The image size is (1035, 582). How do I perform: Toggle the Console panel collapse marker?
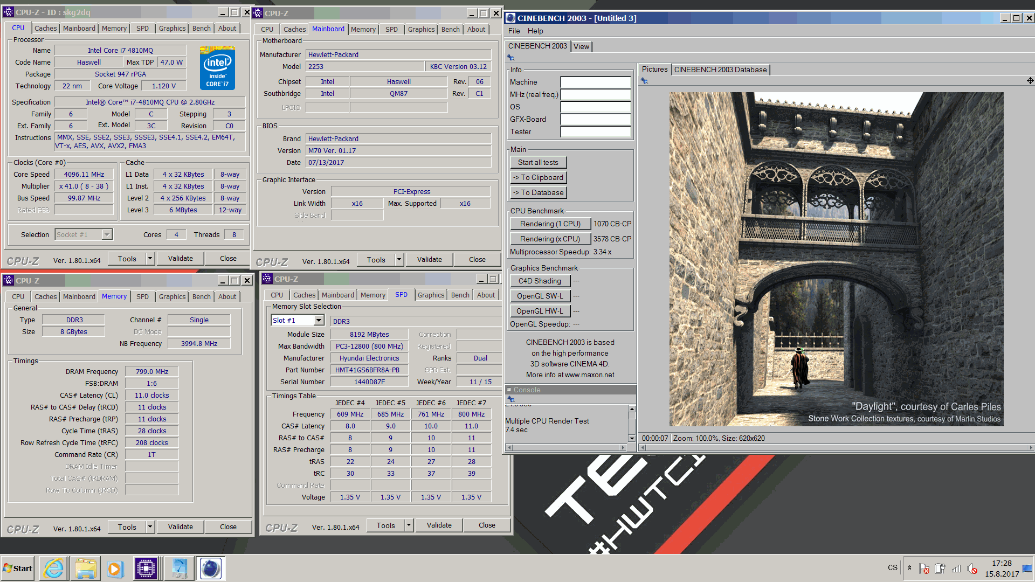(509, 390)
